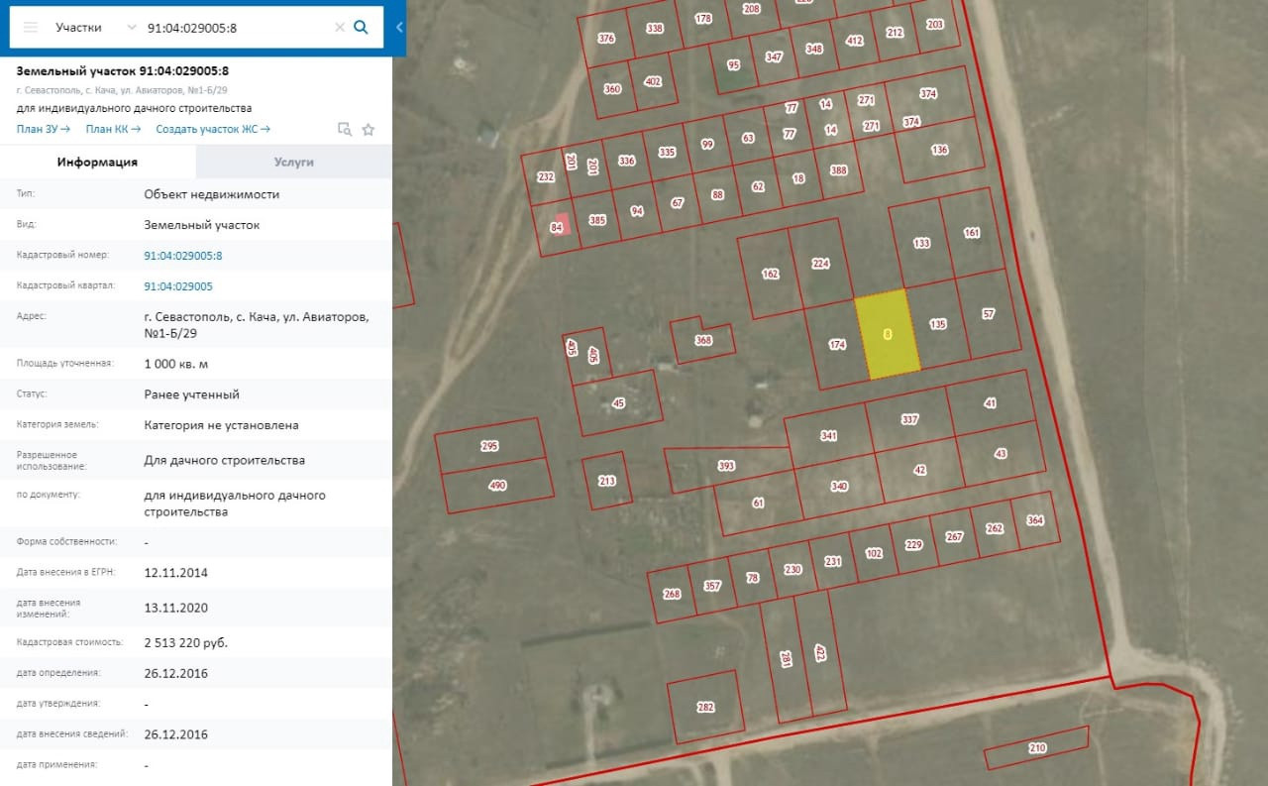Click cadastral value 2 513 220 руб.
The image size is (1268, 786).
(186, 642)
